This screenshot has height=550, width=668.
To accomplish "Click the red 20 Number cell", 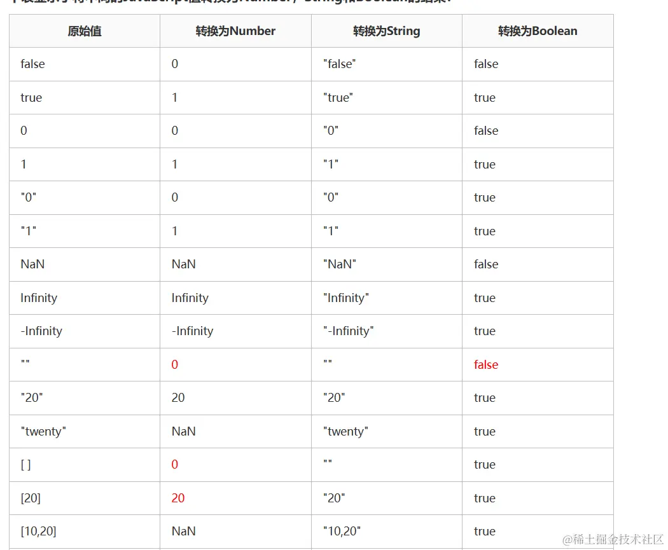I will 178,498.
